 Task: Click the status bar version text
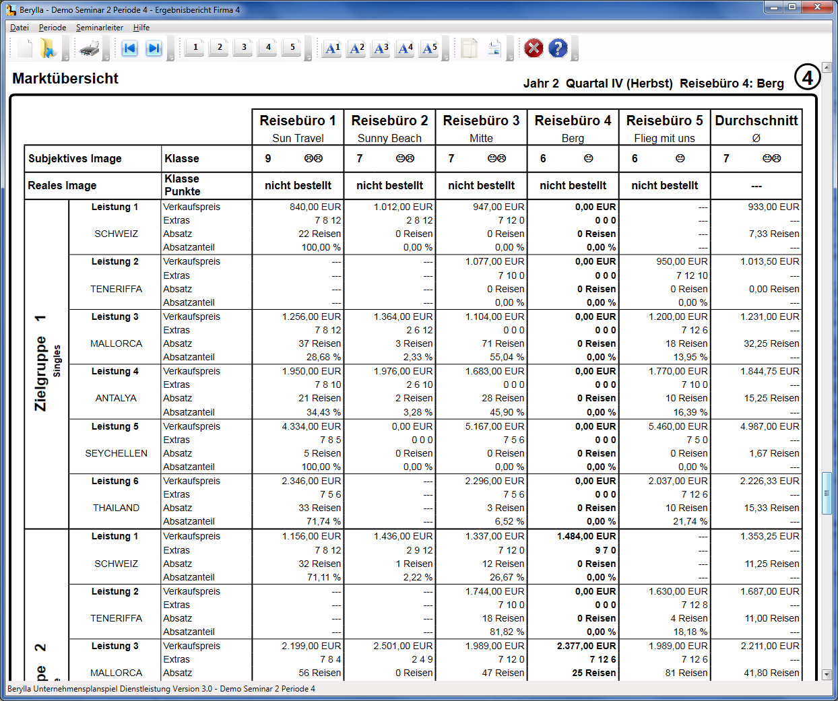pos(161,689)
